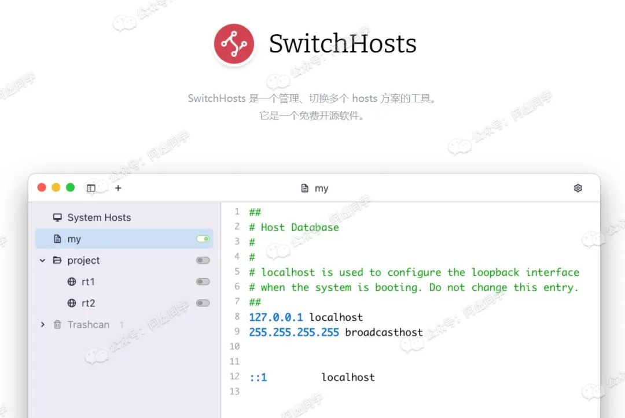
Task: Enable the project folder toggle switch
Action: pos(203,260)
